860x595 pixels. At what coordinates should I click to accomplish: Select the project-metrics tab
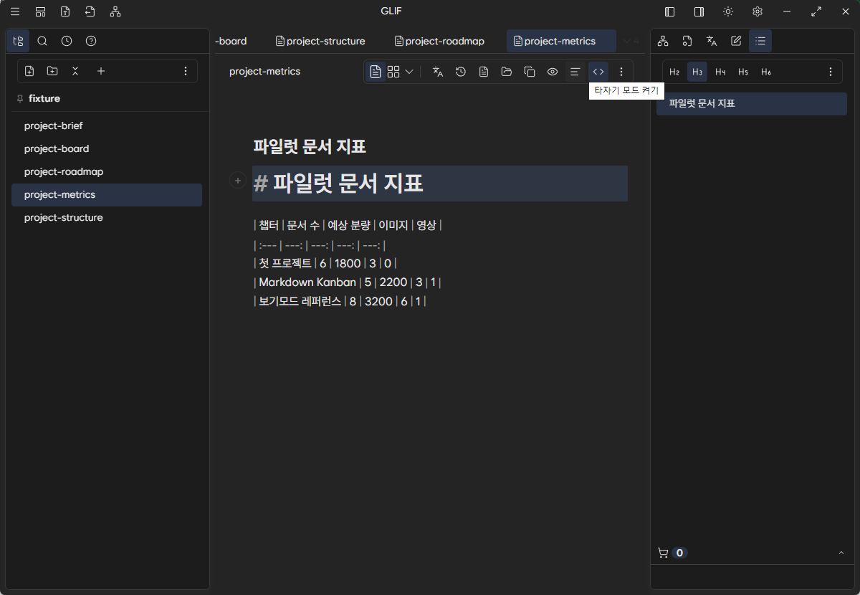561,41
